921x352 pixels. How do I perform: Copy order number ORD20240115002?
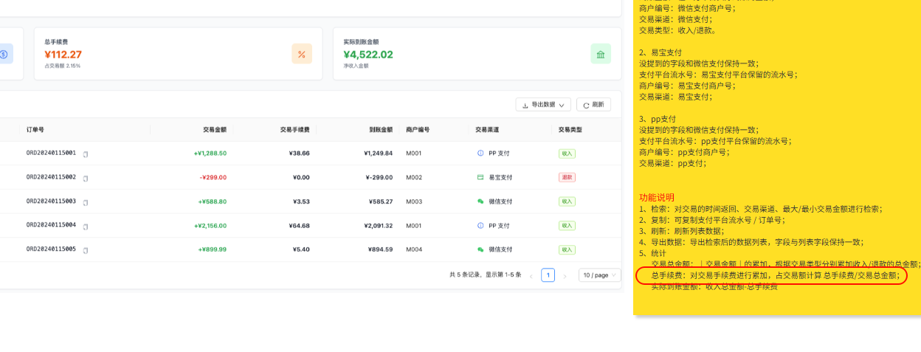[86, 178]
